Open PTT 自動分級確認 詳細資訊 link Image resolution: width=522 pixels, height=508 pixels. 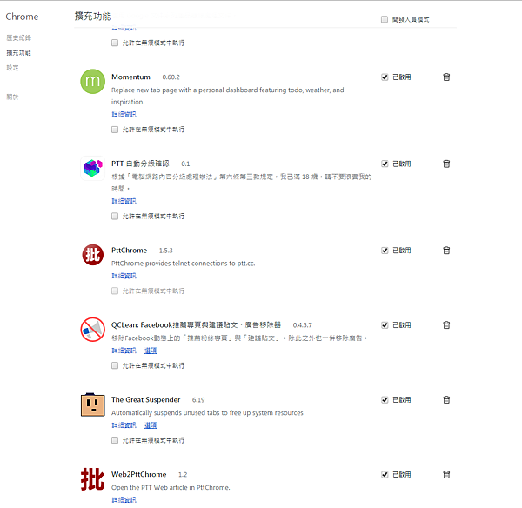tap(124, 201)
